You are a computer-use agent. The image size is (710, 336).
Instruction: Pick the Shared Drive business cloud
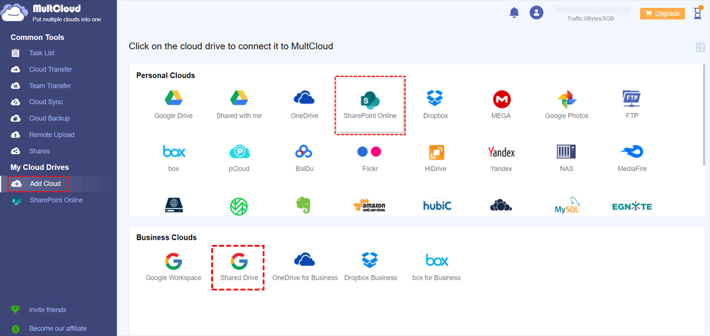tap(239, 267)
